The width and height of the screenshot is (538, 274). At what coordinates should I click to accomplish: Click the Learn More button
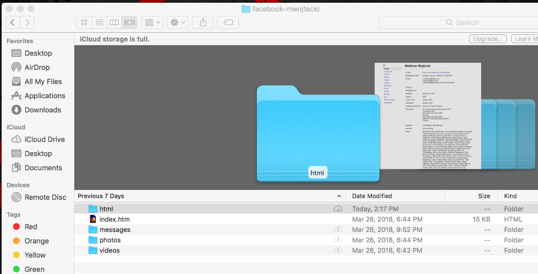coord(525,39)
